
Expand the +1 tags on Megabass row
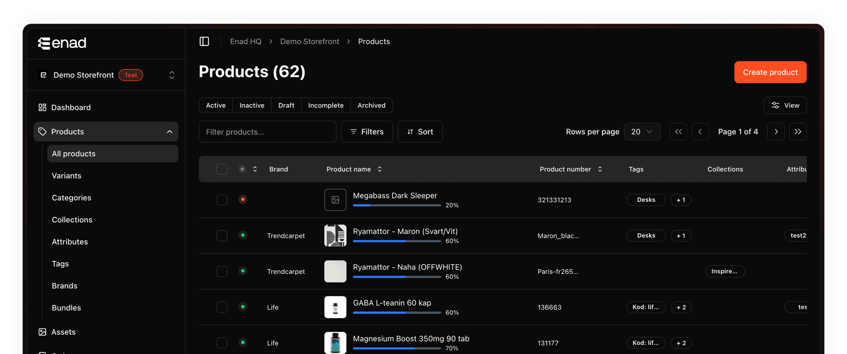click(x=681, y=200)
